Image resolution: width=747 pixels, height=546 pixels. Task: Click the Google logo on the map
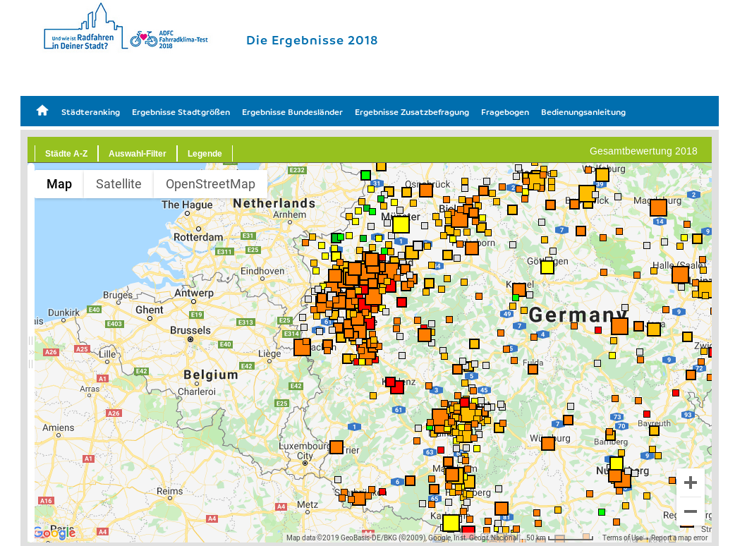[x=54, y=533]
